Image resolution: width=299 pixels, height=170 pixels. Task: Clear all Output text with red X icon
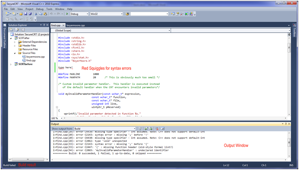tap(157, 129)
